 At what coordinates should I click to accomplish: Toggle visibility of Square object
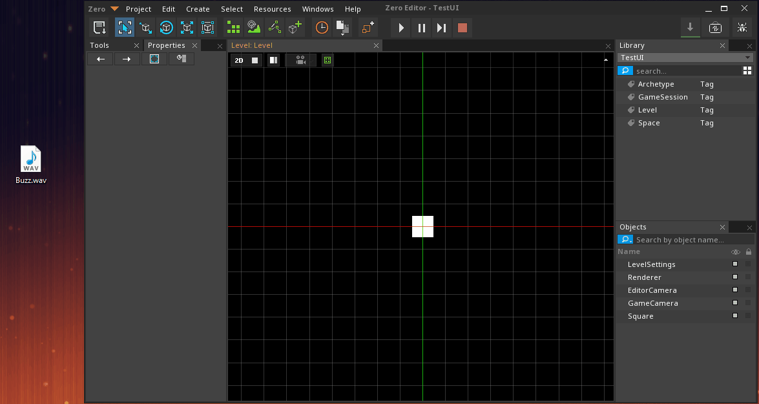735,316
